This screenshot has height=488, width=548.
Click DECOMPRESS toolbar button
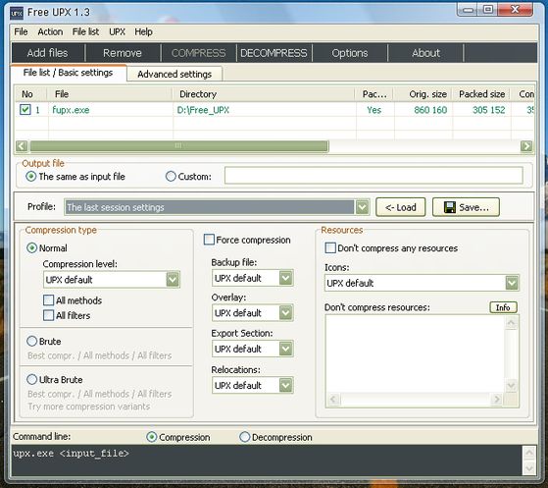tap(274, 53)
